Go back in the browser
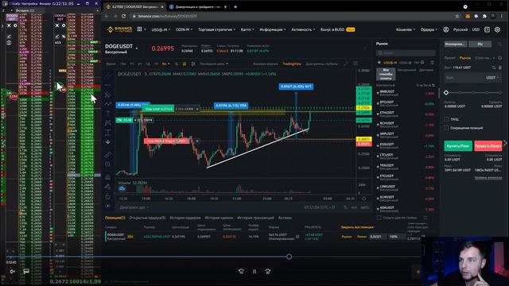 pos(107,16)
